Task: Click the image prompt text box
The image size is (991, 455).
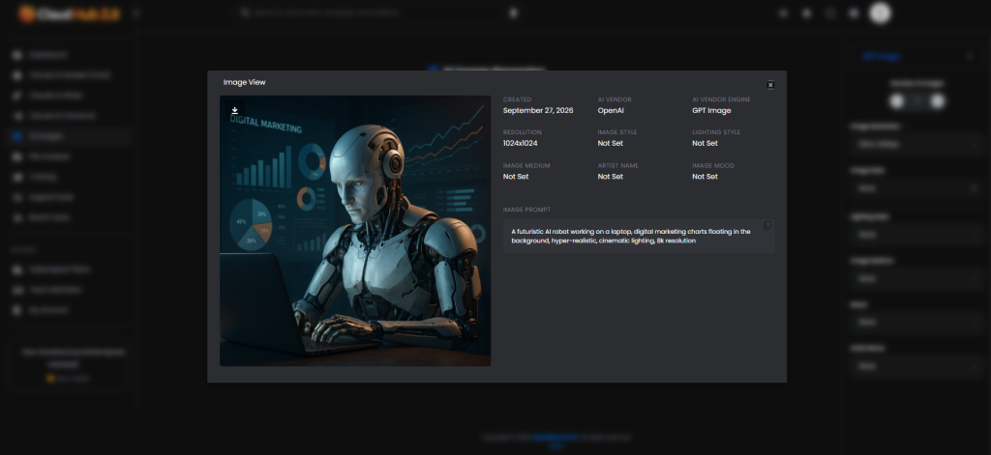Action: 639,236
